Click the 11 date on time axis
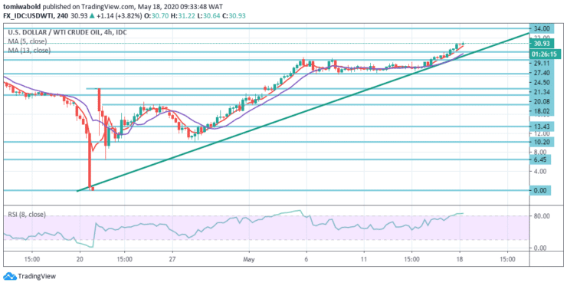This screenshot has height=286, width=567. (364, 260)
